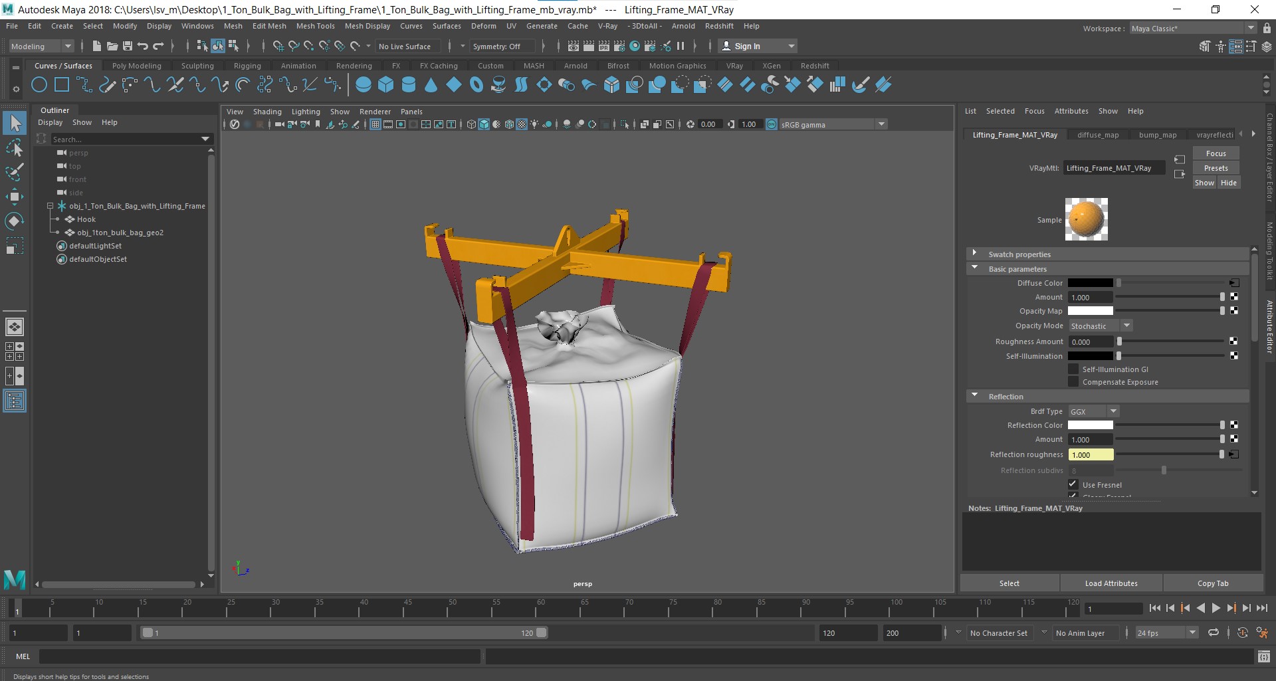
Task: Collapse obj_1_Ton_Bulk_Bag_with_Lifting_Frame tree node
Action: coord(50,206)
